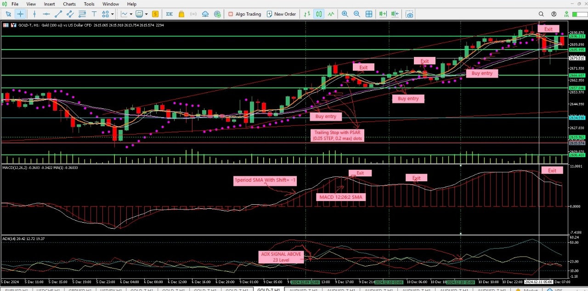
Task: Enable auto scroll to chart end
Action: 382,14
